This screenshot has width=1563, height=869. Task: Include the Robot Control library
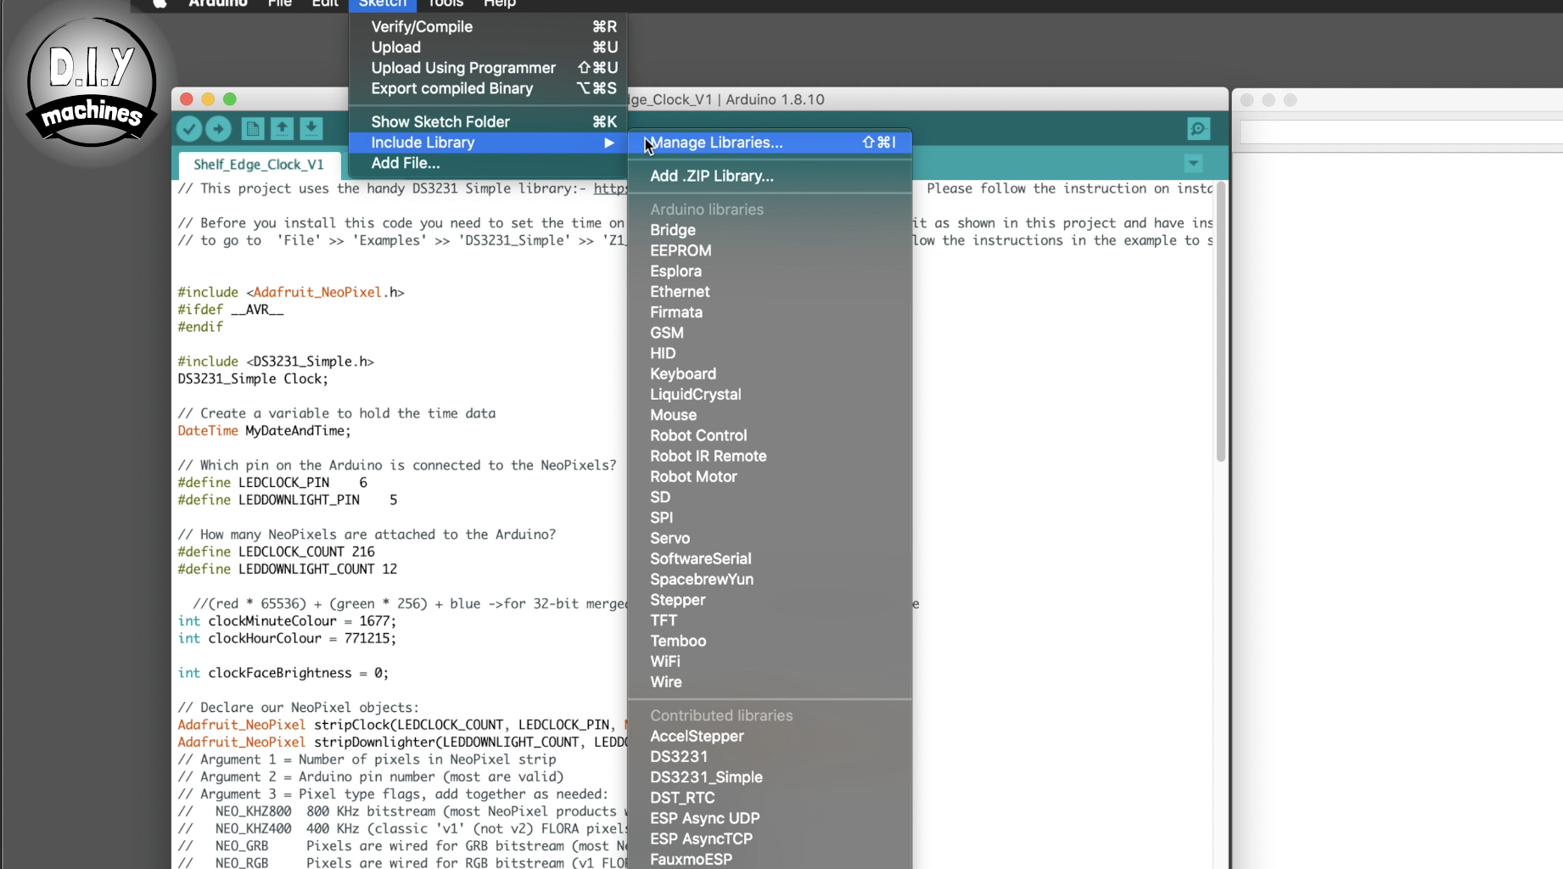[x=770, y=435]
